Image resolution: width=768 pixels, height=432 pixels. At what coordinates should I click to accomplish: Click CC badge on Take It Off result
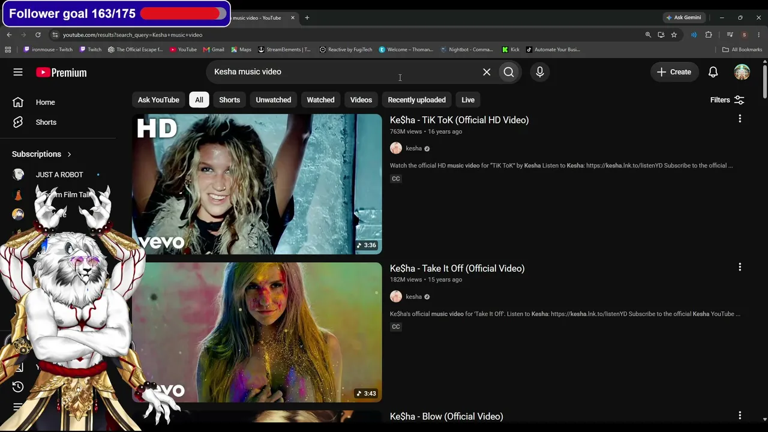click(x=396, y=327)
